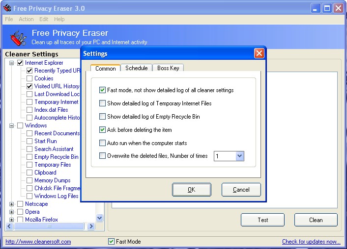347x249 pixels.
Task: Check the Windows group checkbox
Action: 20,125
